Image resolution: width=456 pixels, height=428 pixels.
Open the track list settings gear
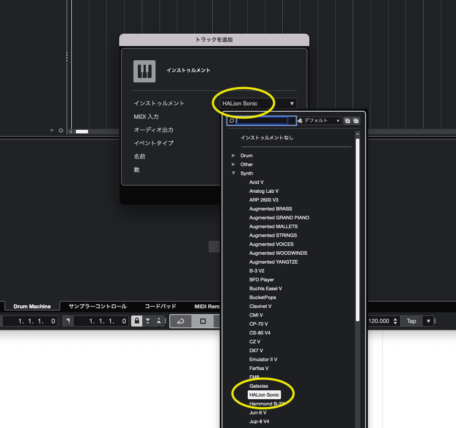click(61, 131)
